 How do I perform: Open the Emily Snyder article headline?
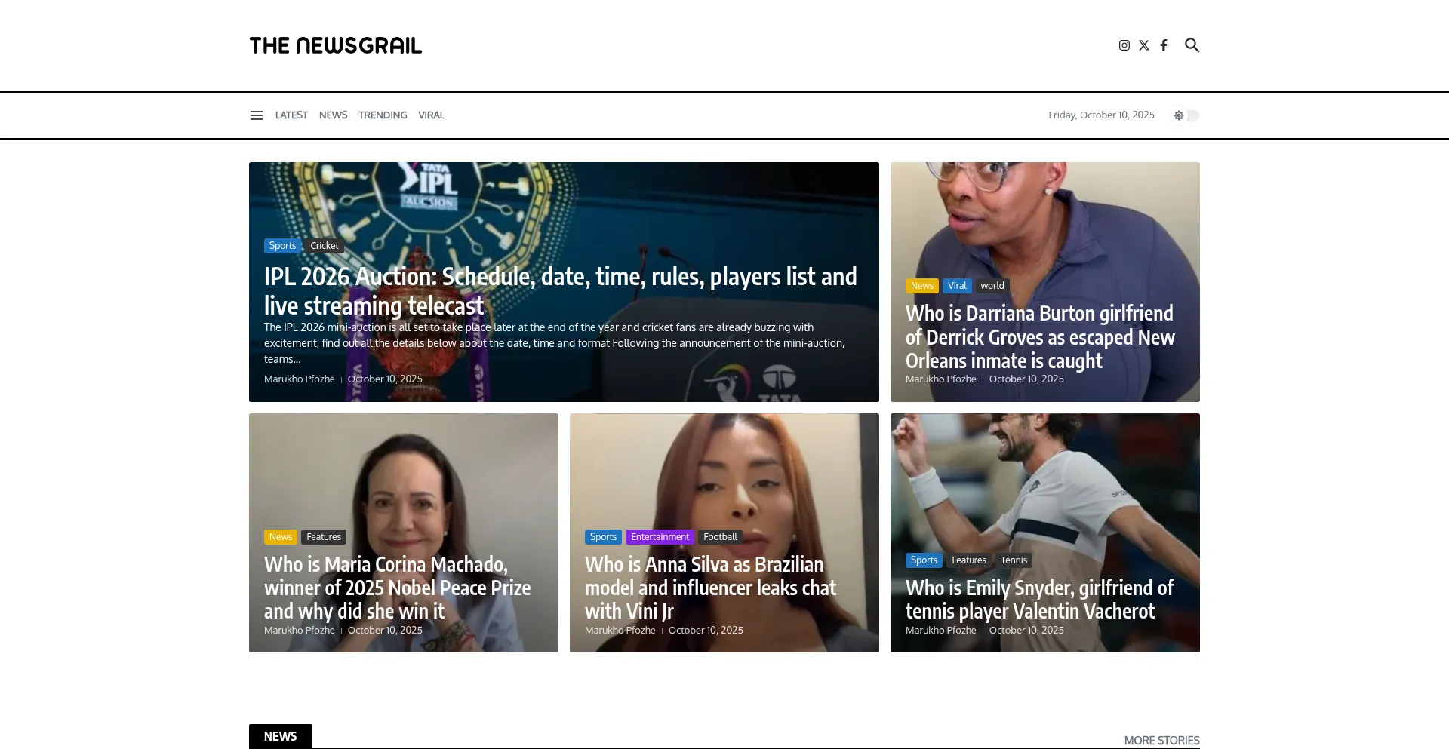click(x=1039, y=599)
